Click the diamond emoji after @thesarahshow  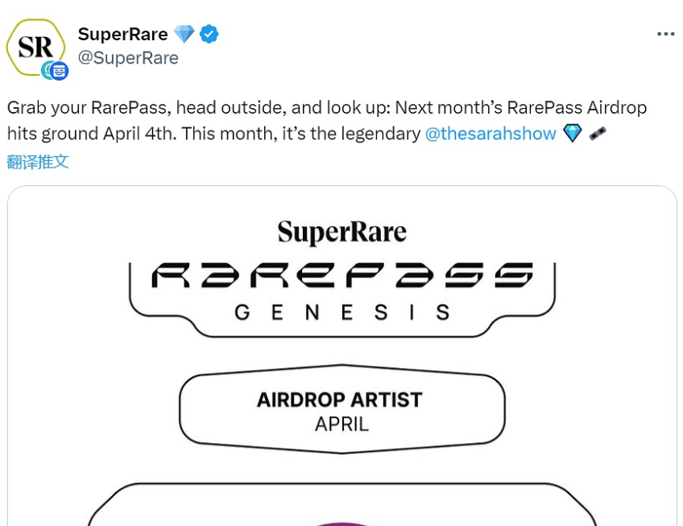tap(572, 134)
